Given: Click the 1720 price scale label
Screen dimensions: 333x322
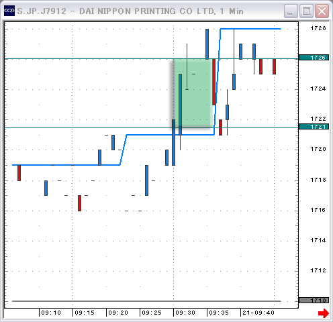Looking at the screenshot, I should click(x=318, y=149).
